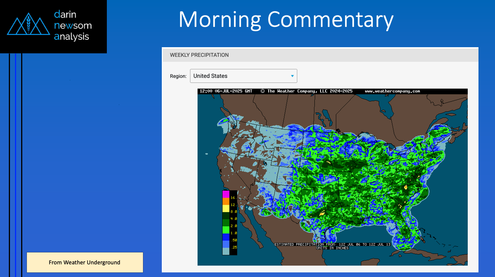Click the From Weather Underground box

[x=85, y=262]
